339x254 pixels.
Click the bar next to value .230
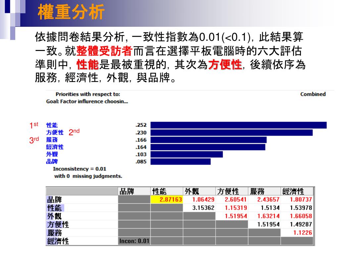pyautogui.click(x=231, y=133)
